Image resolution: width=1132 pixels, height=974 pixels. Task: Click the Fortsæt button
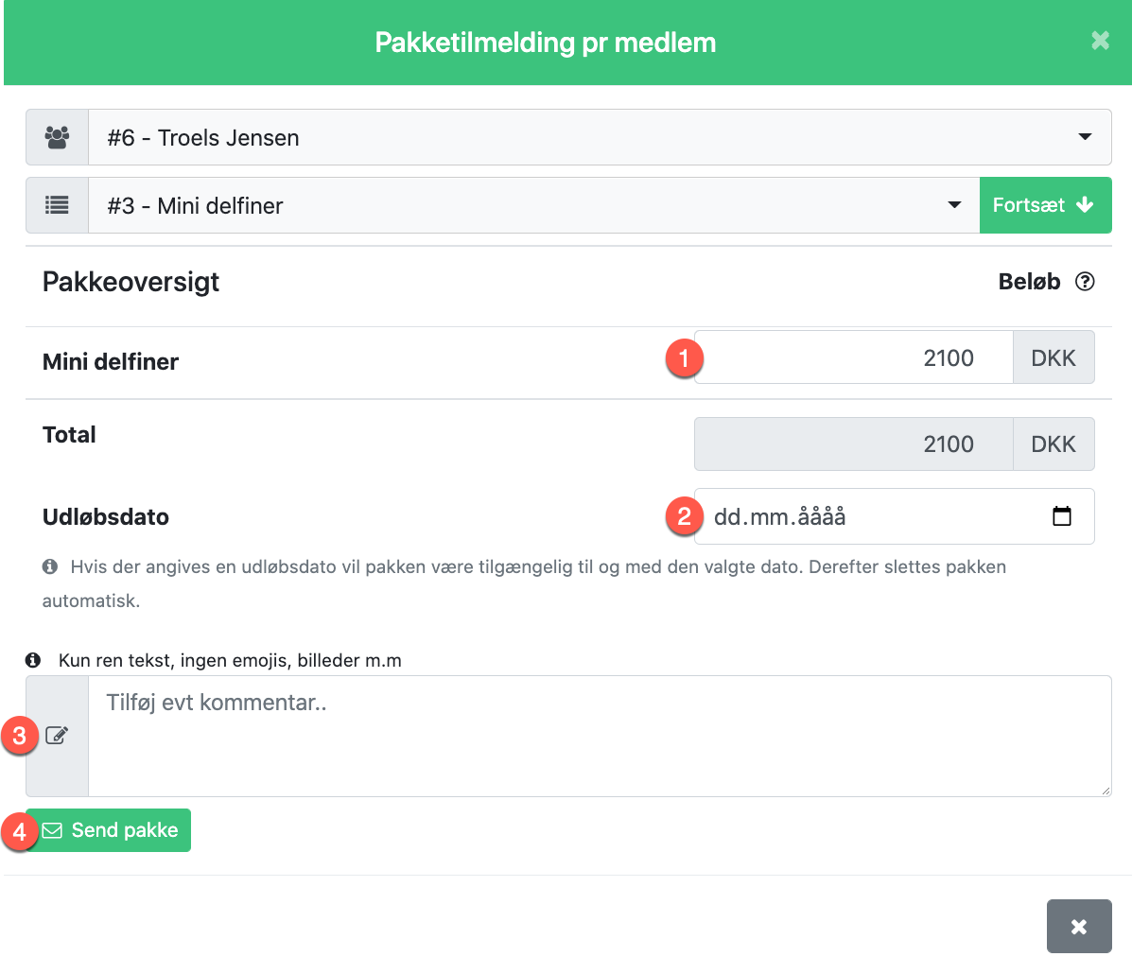[1045, 205]
